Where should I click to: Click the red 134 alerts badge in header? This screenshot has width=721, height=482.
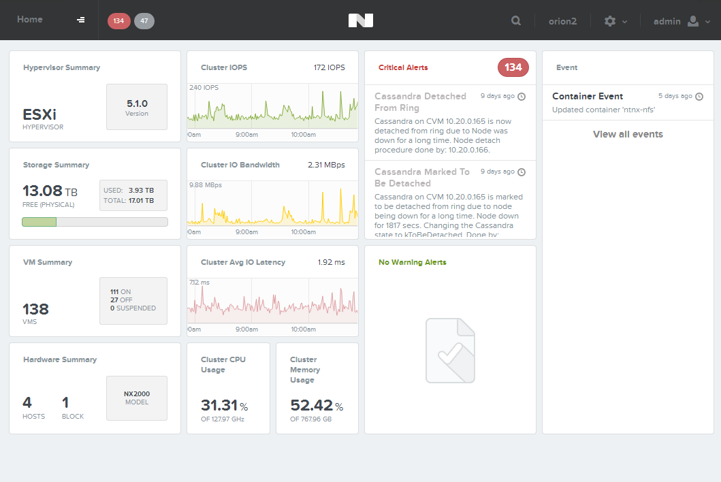click(118, 20)
